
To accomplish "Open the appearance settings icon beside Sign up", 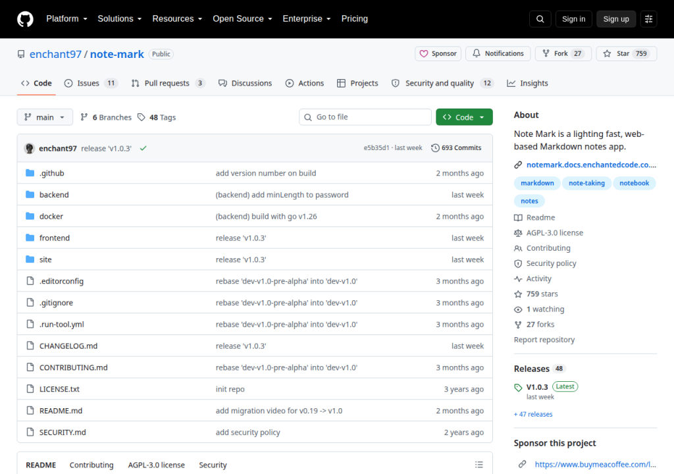I will (648, 19).
